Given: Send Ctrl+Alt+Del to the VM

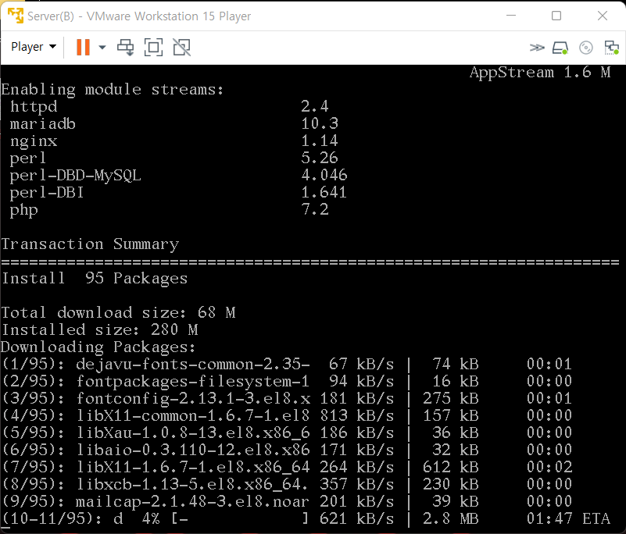Looking at the screenshot, I should tap(125, 48).
